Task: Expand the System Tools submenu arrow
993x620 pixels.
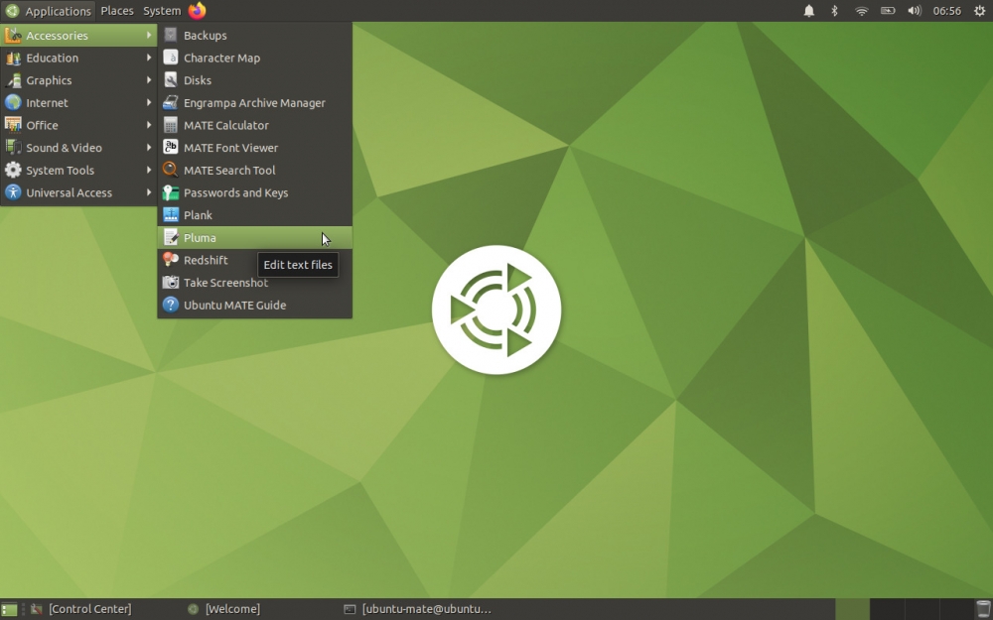Action: [x=149, y=171]
